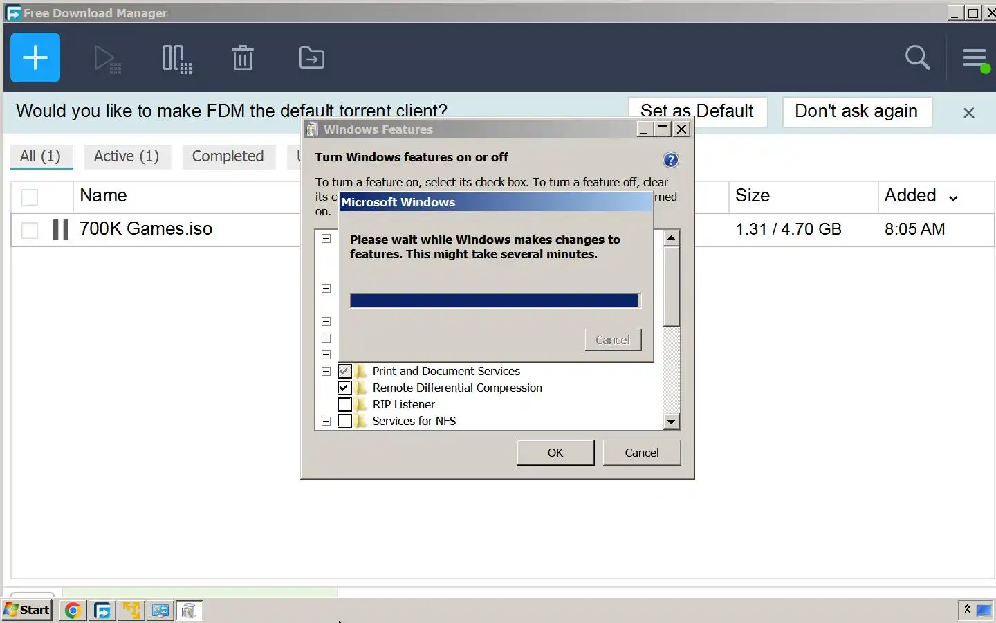Toggle the select all downloads checkbox
Viewport: 996px width, 623px height.
30,197
